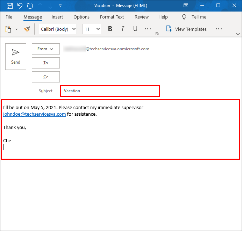Open Ribbon Display Options in title bar
Image resolution: width=242 pixels, height=231 pixels.
186,5
